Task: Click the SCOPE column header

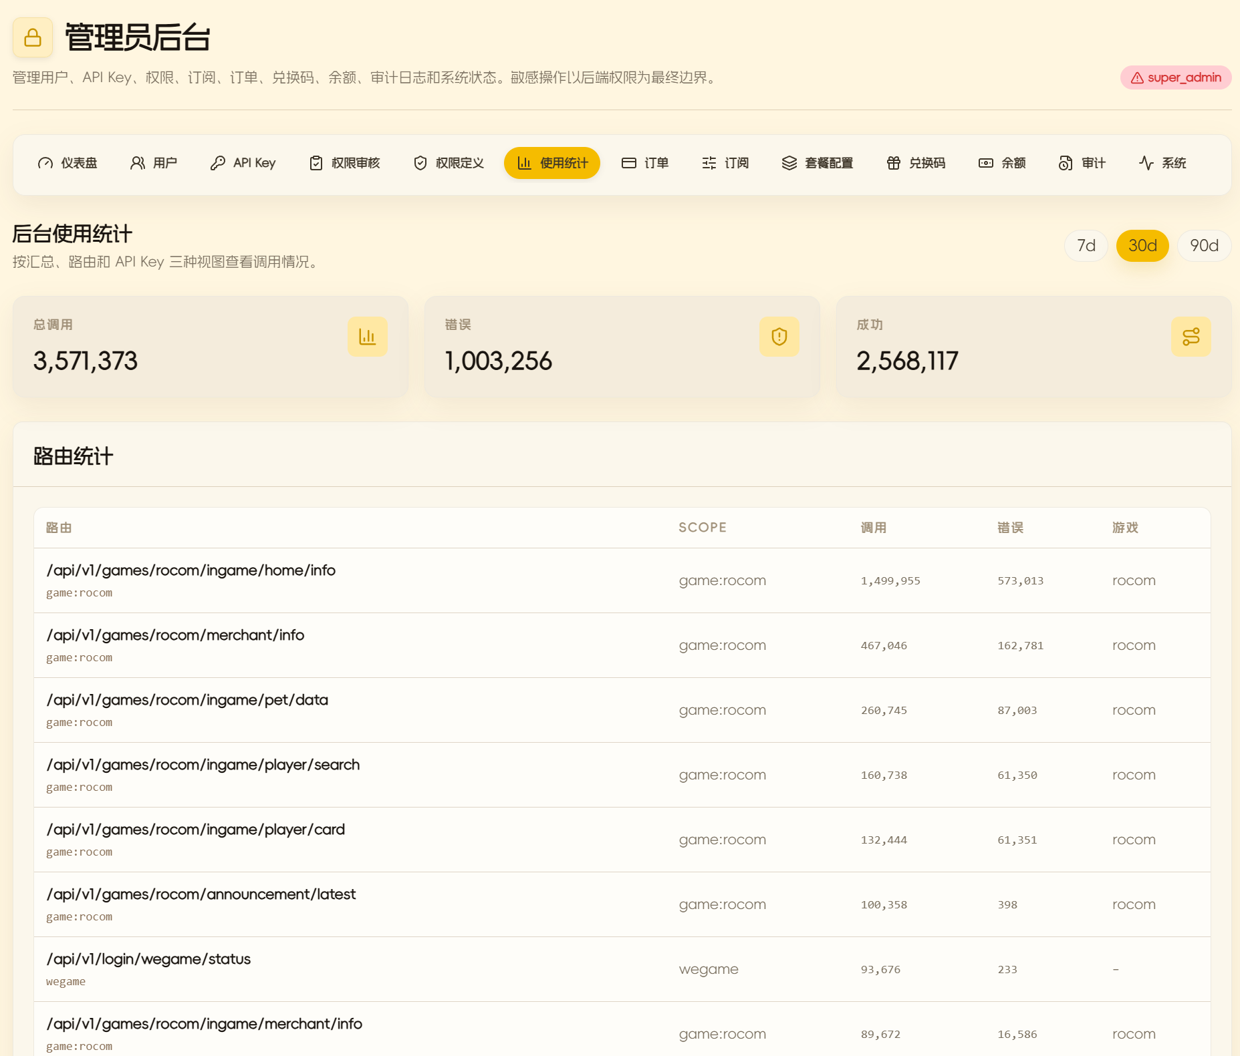Action: 703,528
